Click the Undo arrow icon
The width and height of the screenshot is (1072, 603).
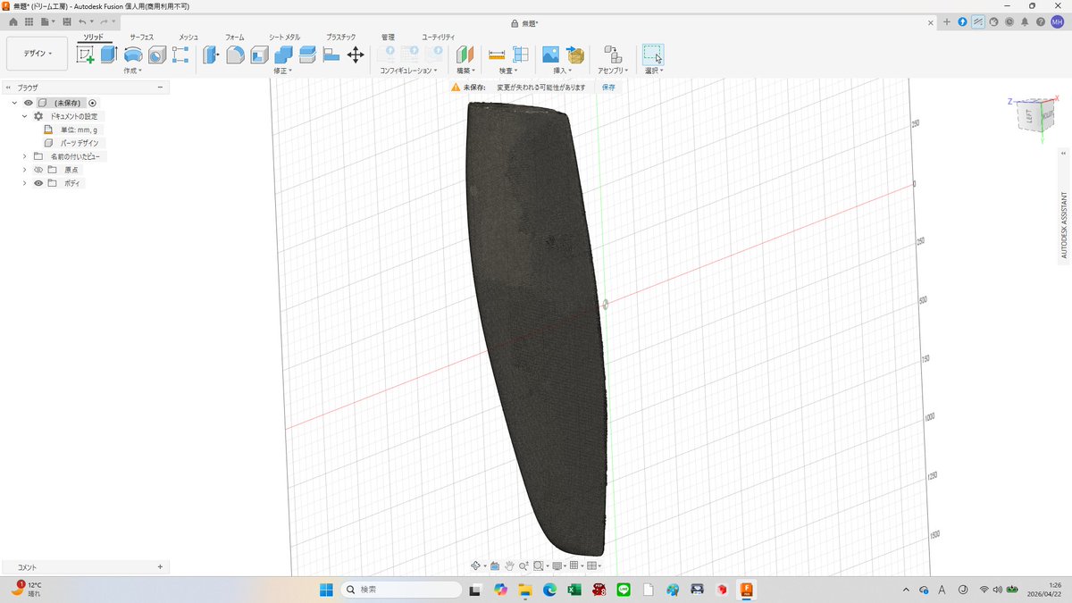click(x=82, y=21)
